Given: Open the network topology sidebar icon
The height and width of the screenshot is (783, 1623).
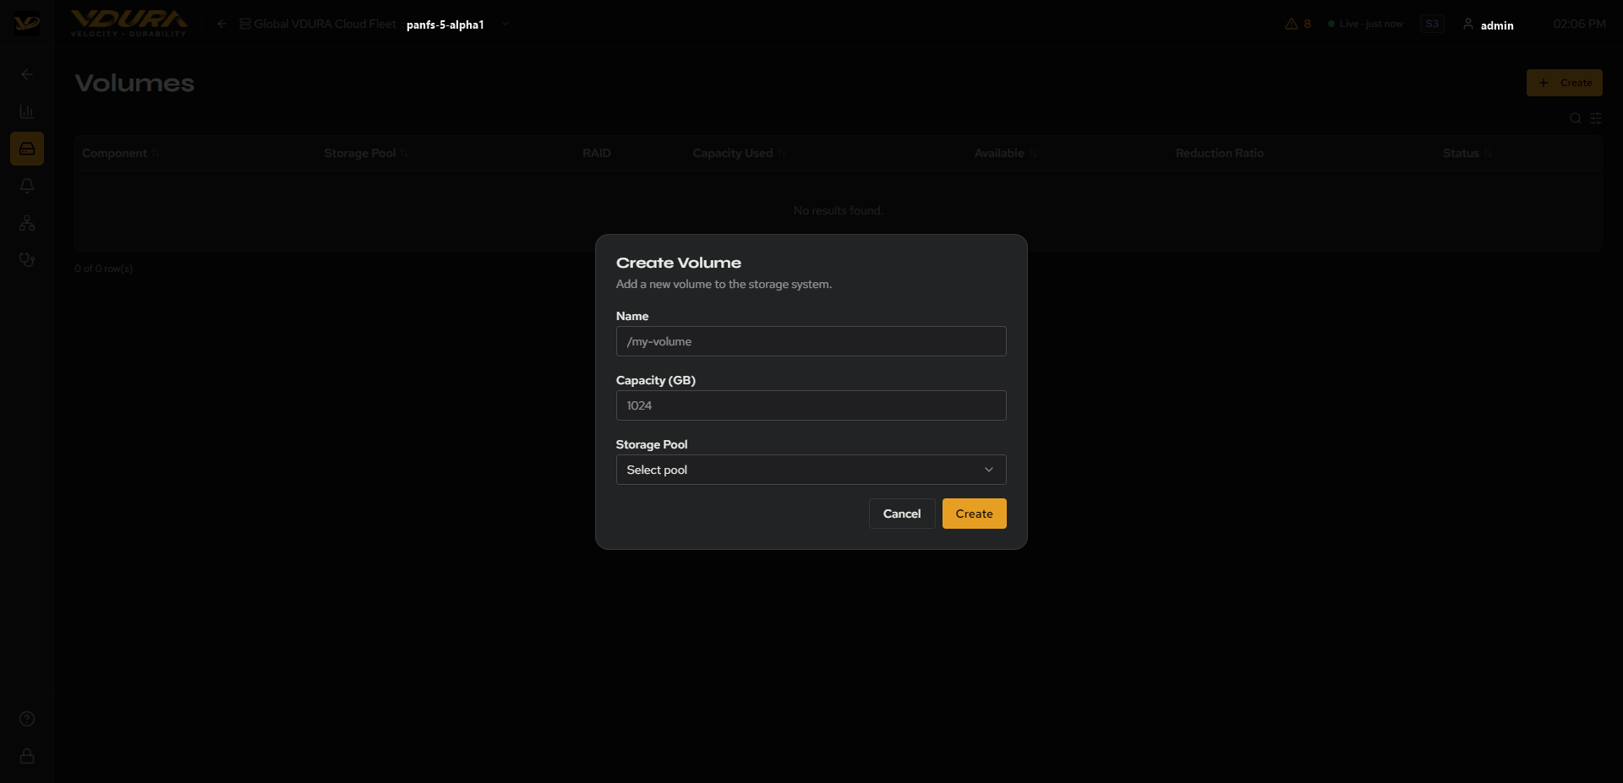Looking at the screenshot, I should pyautogui.click(x=27, y=223).
